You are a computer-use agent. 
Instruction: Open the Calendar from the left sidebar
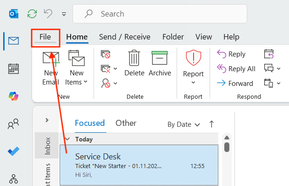pyautogui.click(x=14, y=69)
